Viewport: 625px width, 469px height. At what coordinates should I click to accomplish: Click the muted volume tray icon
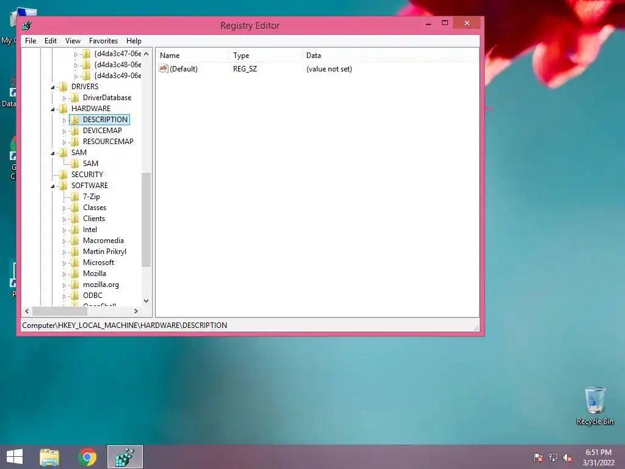click(568, 457)
